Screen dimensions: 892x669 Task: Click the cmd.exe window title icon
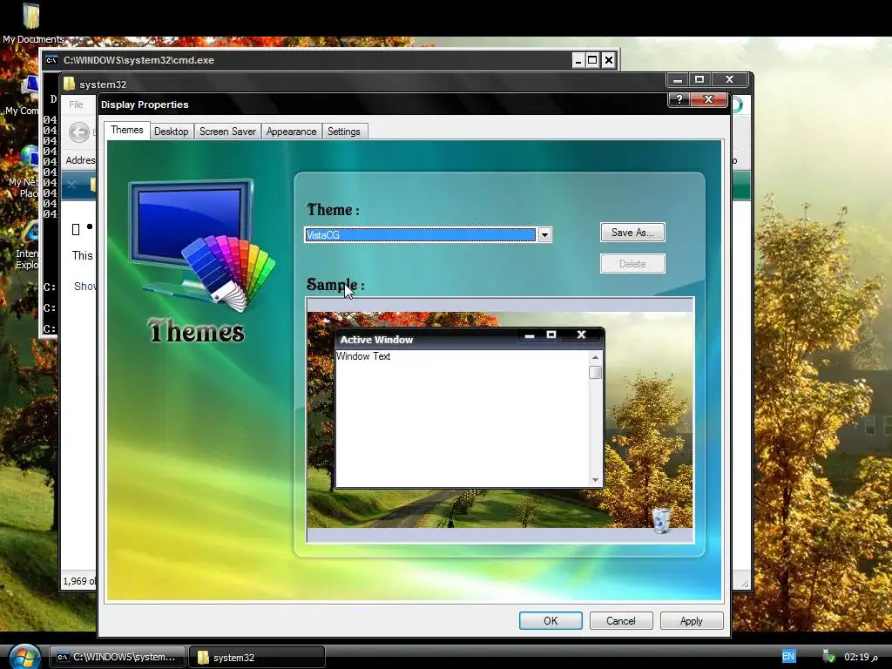[x=51, y=60]
